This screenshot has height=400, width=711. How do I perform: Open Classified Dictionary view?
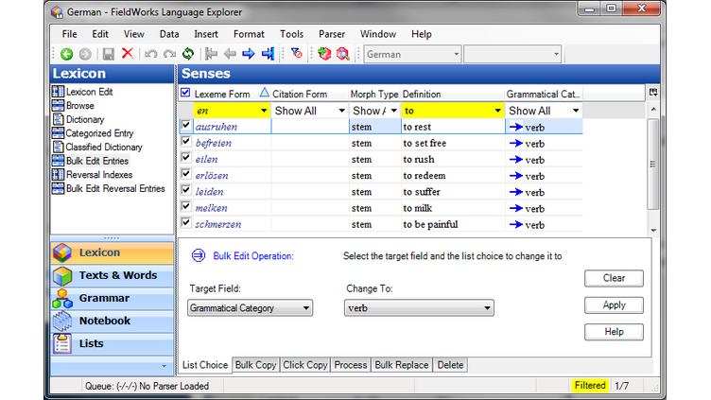(x=97, y=147)
